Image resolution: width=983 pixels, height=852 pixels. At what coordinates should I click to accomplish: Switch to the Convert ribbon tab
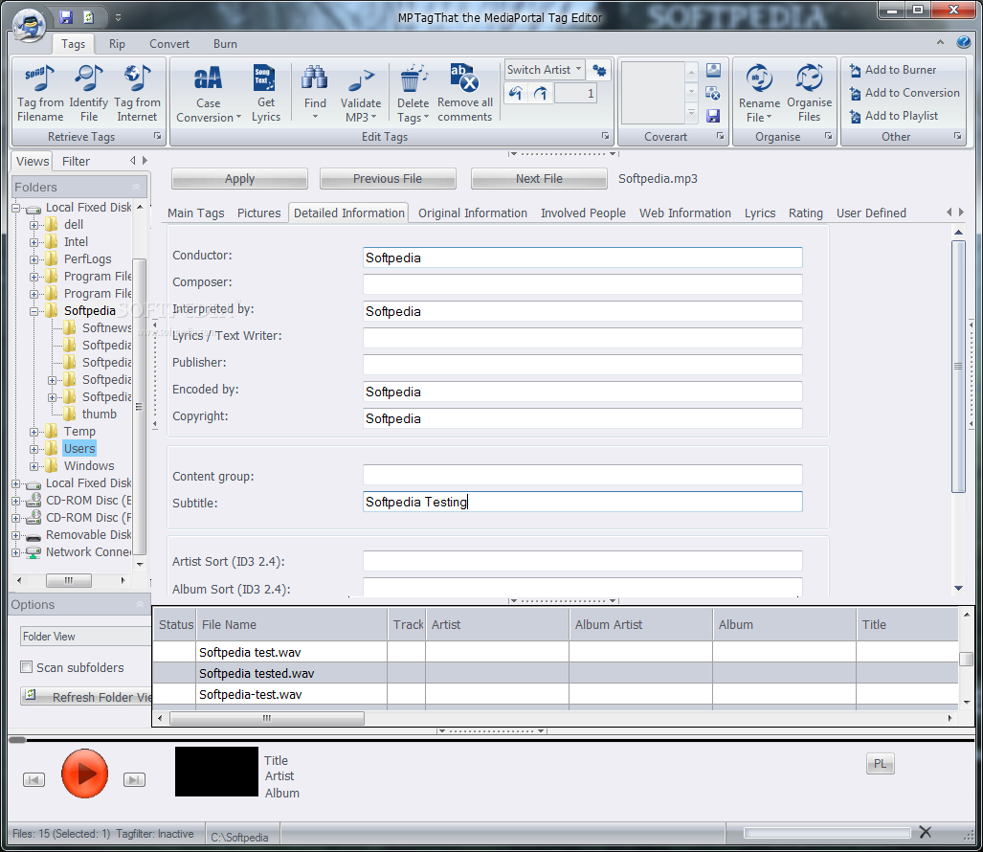pos(169,44)
